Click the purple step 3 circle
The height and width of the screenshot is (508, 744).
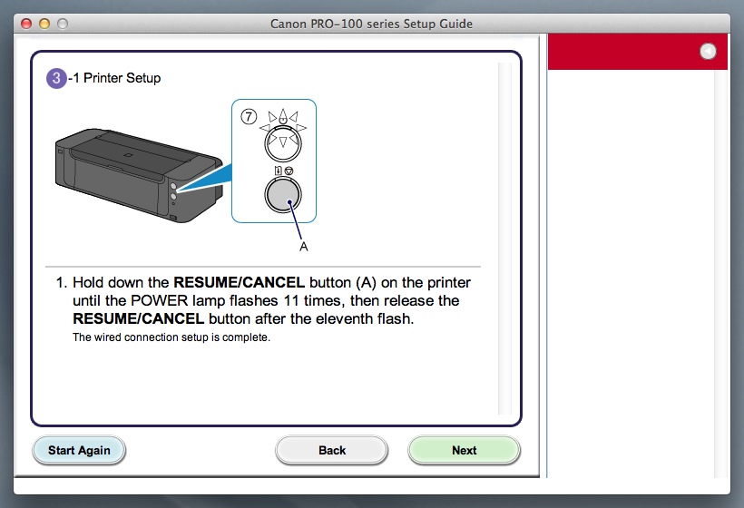click(x=56, y=78)
